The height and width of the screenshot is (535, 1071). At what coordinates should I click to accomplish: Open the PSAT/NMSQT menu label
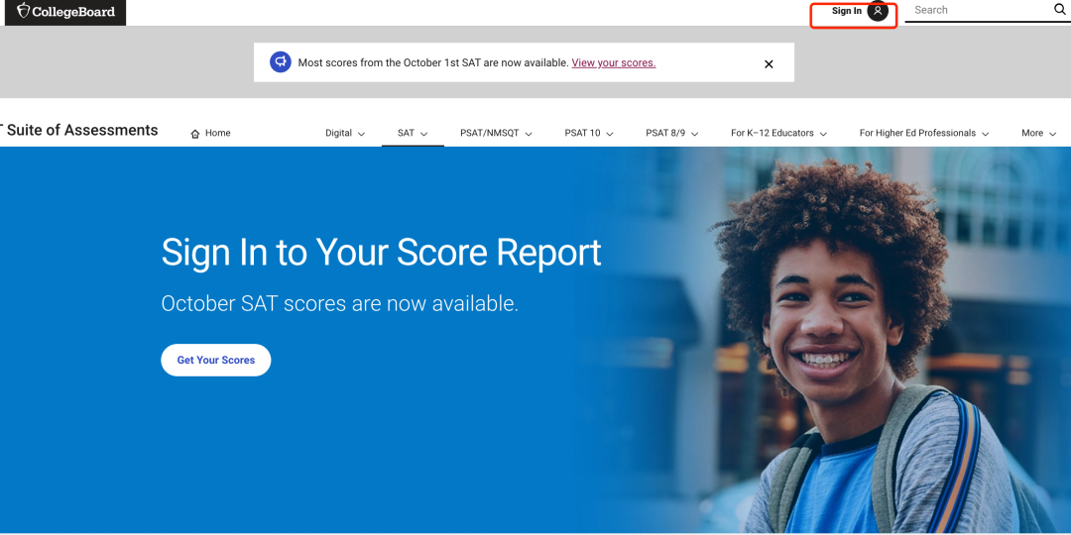tap(490, 133)
